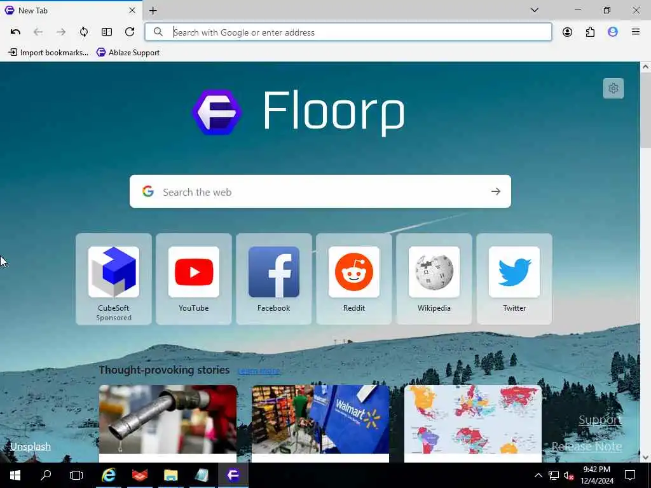Viewport: 651px width, 488px height.
Task: Open the world map story thumbnail
Action: pos(473,419)
